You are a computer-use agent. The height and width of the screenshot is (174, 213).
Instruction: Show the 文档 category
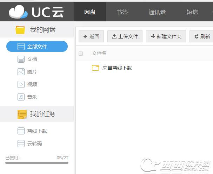coord(32,59)
